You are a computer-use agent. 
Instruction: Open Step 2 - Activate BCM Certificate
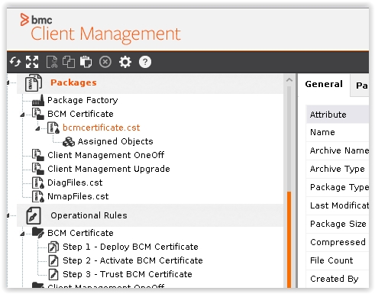tap(133, 260)
